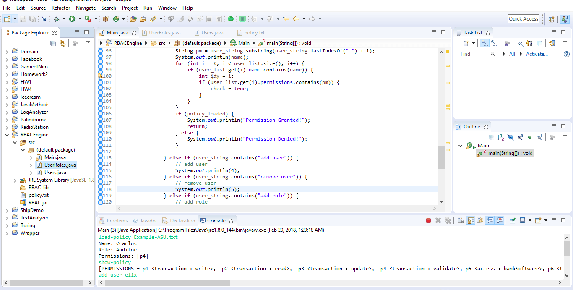The width and height of the screenshot is (573, 290).
Task: Click the New Java Package icon
Action: coord(106,19)
